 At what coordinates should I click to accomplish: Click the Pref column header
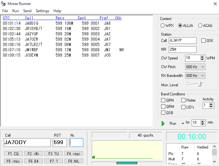pyautogui.click(x=104, y=18)
